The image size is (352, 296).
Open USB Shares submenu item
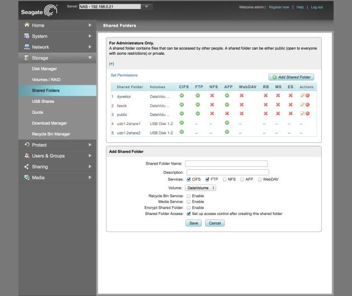[43, 102]
